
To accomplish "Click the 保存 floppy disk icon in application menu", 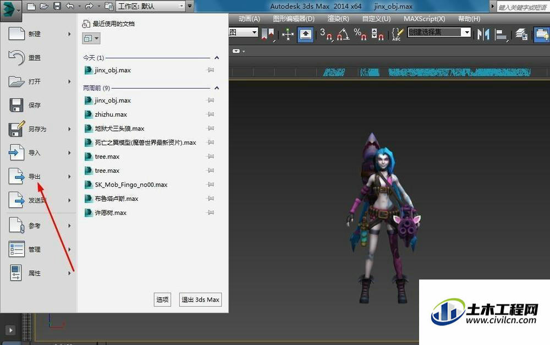I will pyautogui.click(x=16, y=105).
